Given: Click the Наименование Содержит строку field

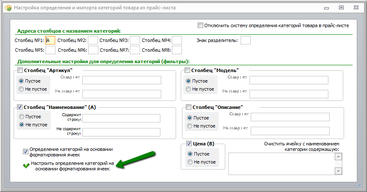Looking at the screenshot, I should (x=121, y=118).
